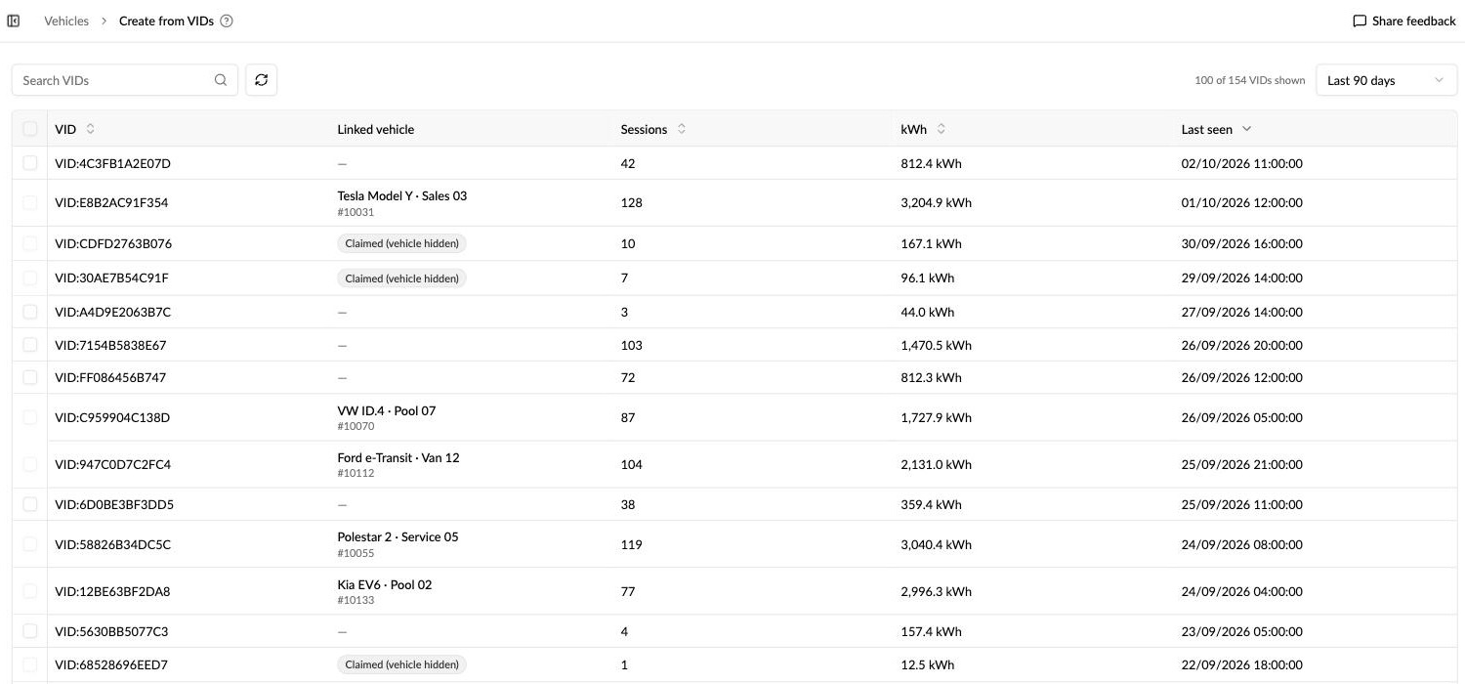Open linked vehicle Ford e-Transit · Van 12

[x=398, y=457]
